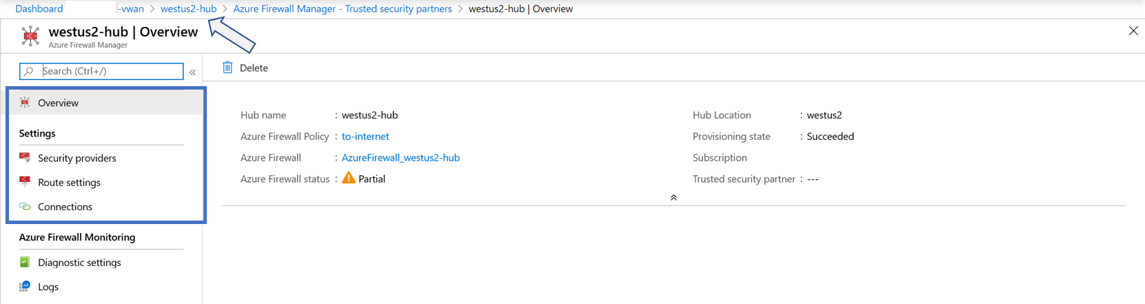This screenshot has height=304, width=1145.
Task: Click the Azure Firewall Manager hub icon
Action: coord(30,36)
